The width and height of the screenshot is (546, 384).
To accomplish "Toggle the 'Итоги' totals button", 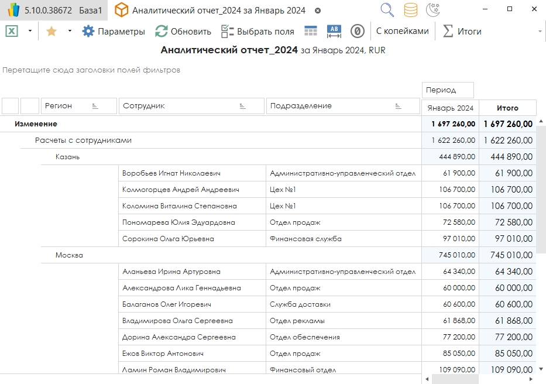I will pos(462,32).
